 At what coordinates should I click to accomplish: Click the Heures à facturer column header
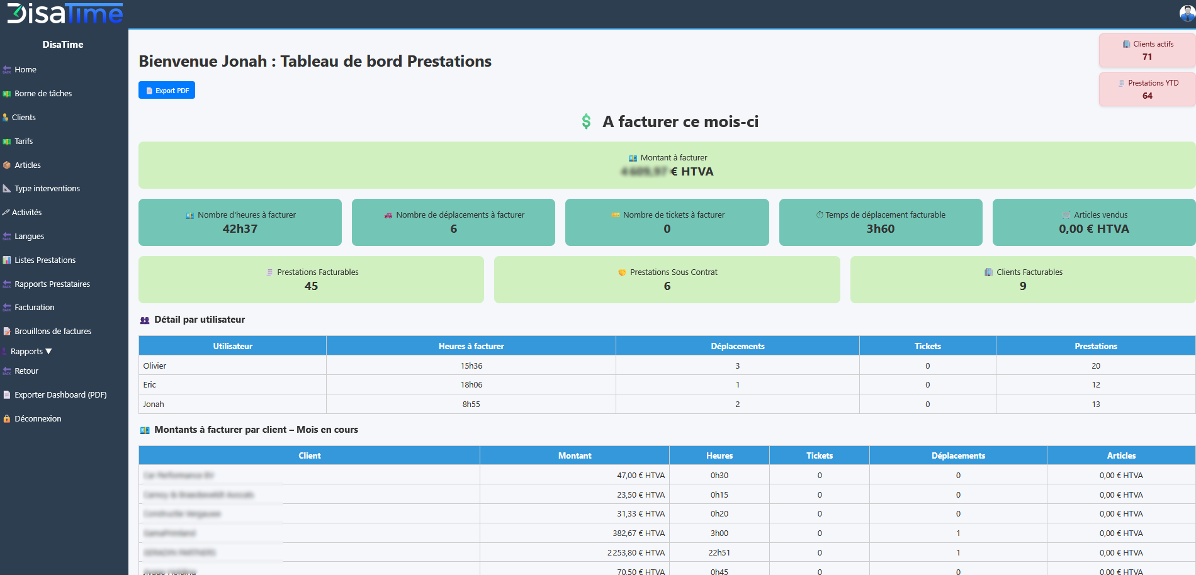click(471, 346)
